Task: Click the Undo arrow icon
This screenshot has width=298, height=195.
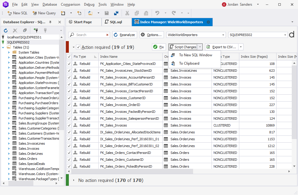Action: pos(157,13)
